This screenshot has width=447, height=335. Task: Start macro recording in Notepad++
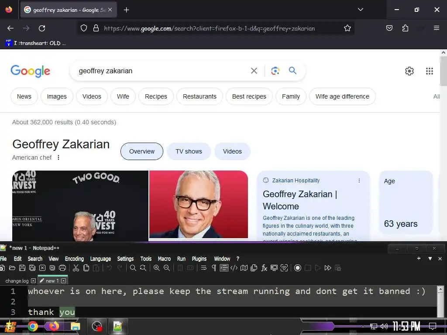(x=298, y=268)
